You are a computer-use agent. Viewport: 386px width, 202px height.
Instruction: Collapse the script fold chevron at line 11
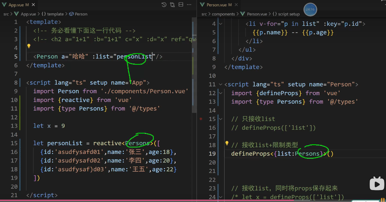pyautogui.click(x=221, y=85)
